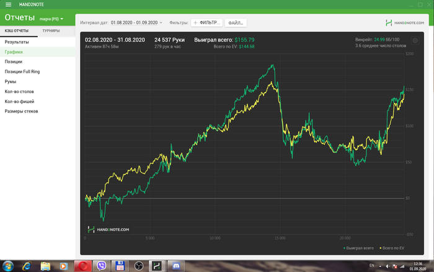The height and width of the screenshot is (272, 434).
Task: Open the hamburger menu in the title bar
Action: point(8,4)
